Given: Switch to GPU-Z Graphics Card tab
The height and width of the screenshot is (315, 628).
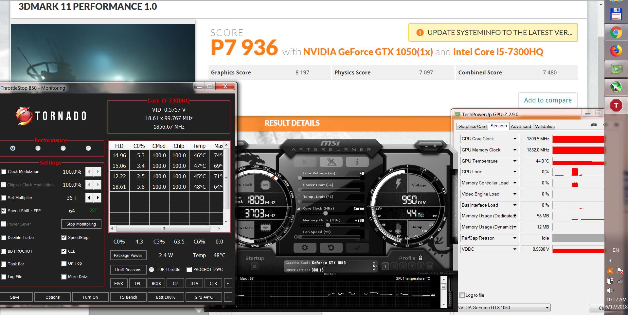Looking at the screenshot, I should (472, 126).
